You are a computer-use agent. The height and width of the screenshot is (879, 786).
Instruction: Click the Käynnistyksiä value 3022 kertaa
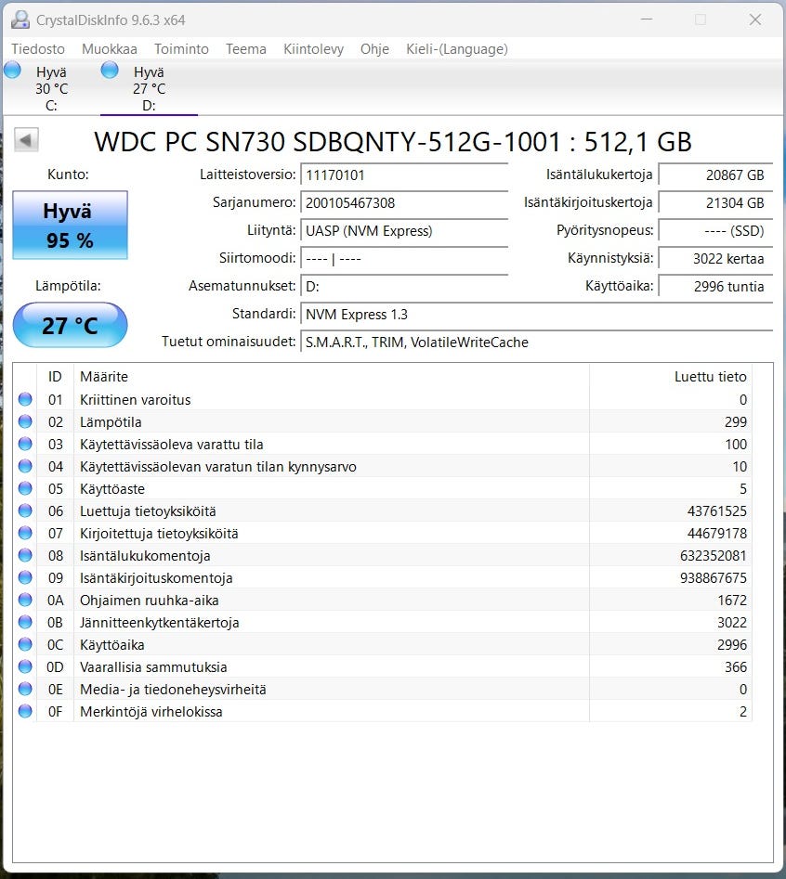[715, 258]
